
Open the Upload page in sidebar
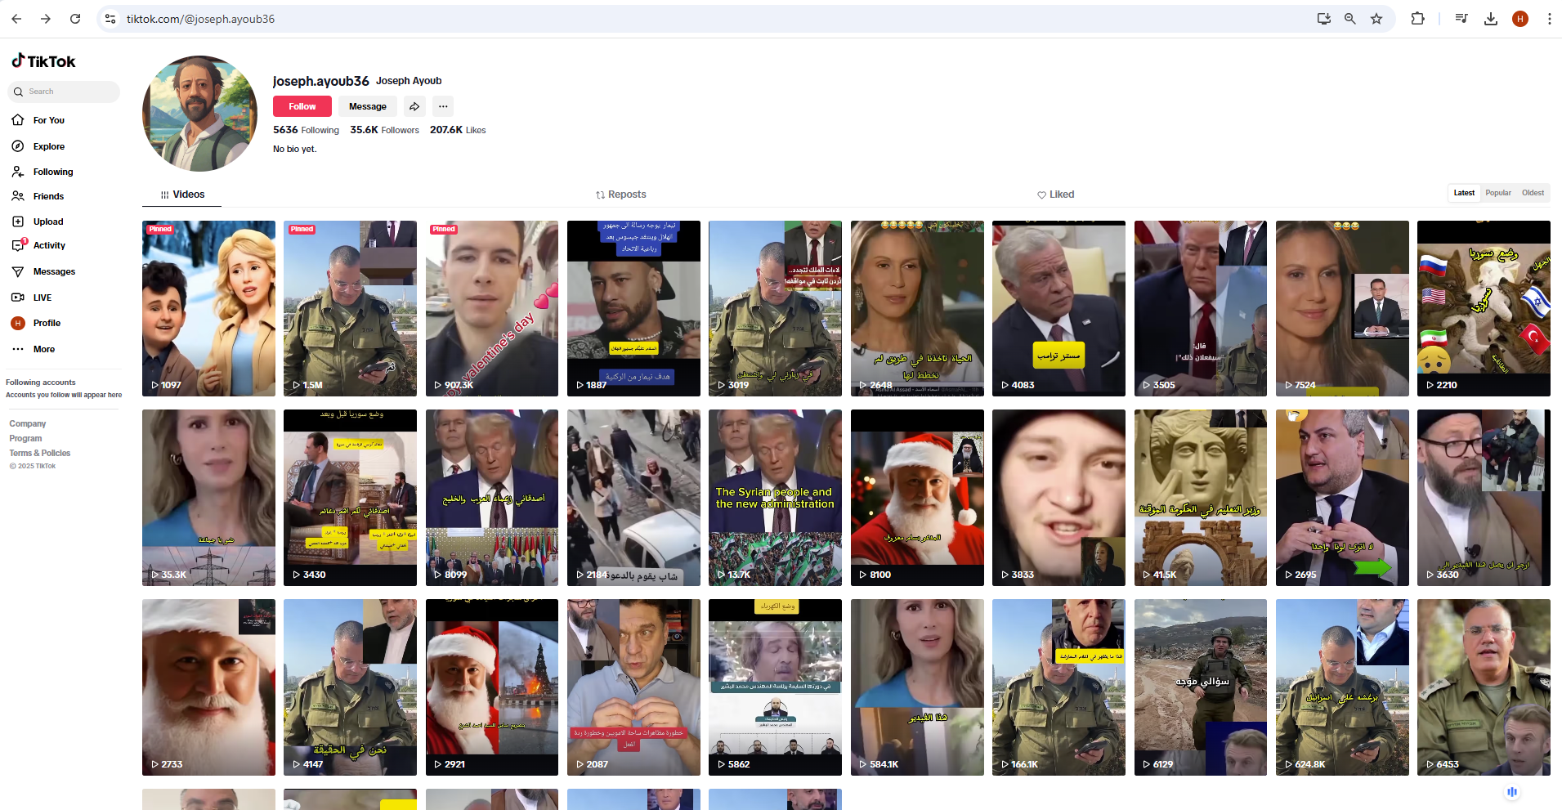(x=47, y=222)
